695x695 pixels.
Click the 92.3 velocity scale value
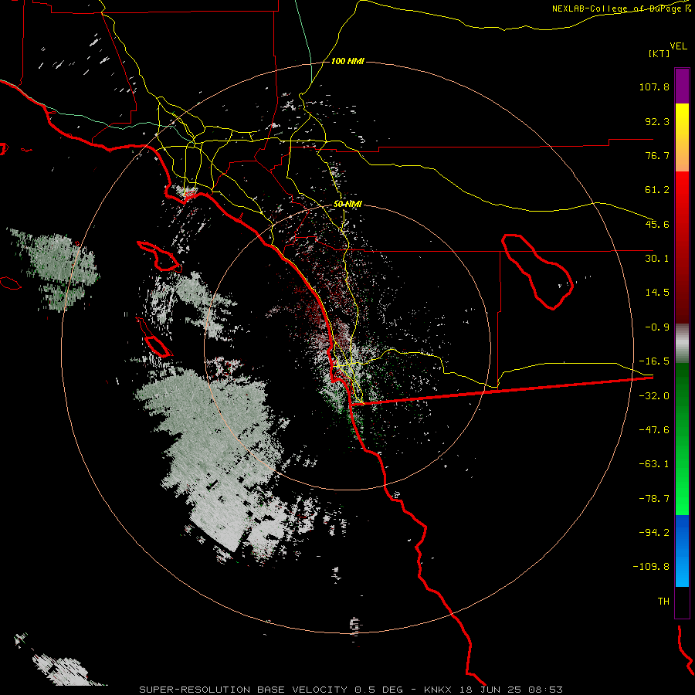tap(657, 121)
